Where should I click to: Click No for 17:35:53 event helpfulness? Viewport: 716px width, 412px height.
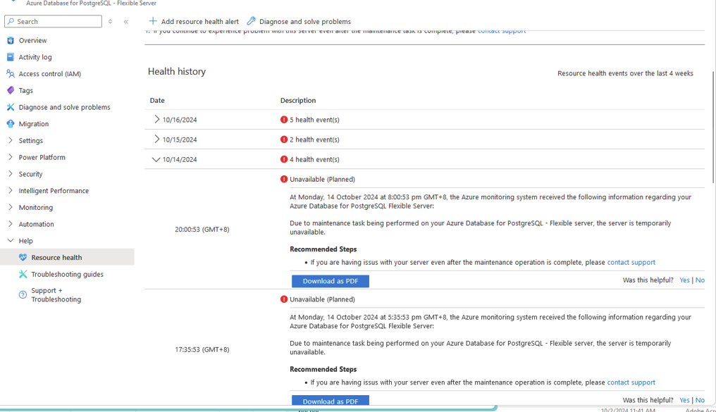coord(700,400)
